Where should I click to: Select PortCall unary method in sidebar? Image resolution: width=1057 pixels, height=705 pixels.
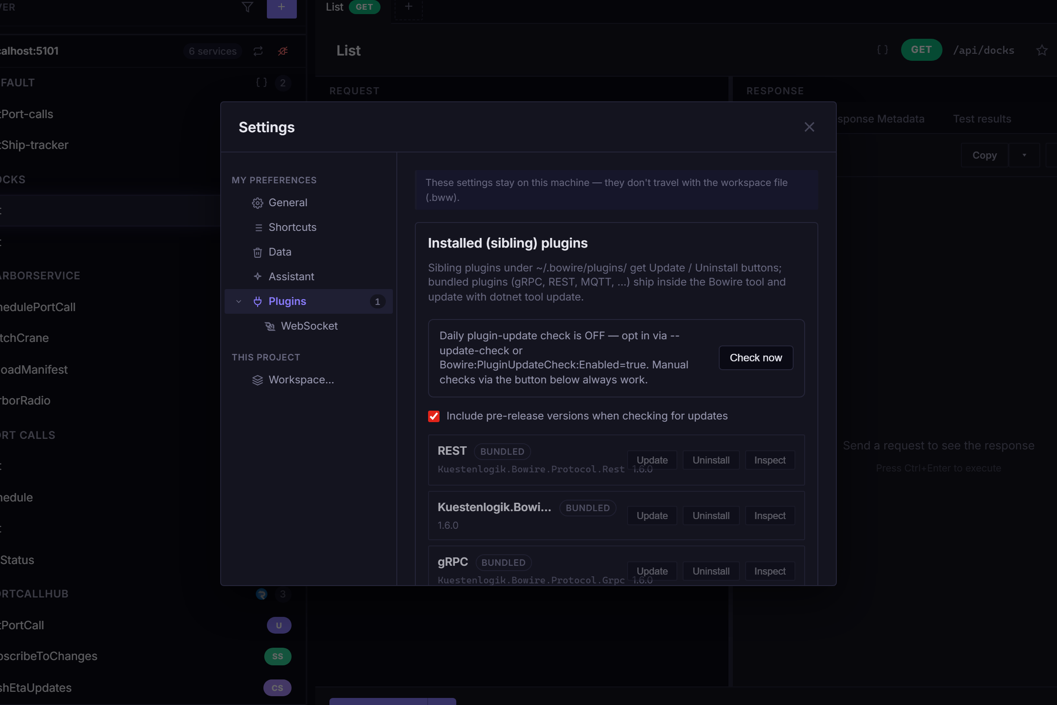coord(153,625)
